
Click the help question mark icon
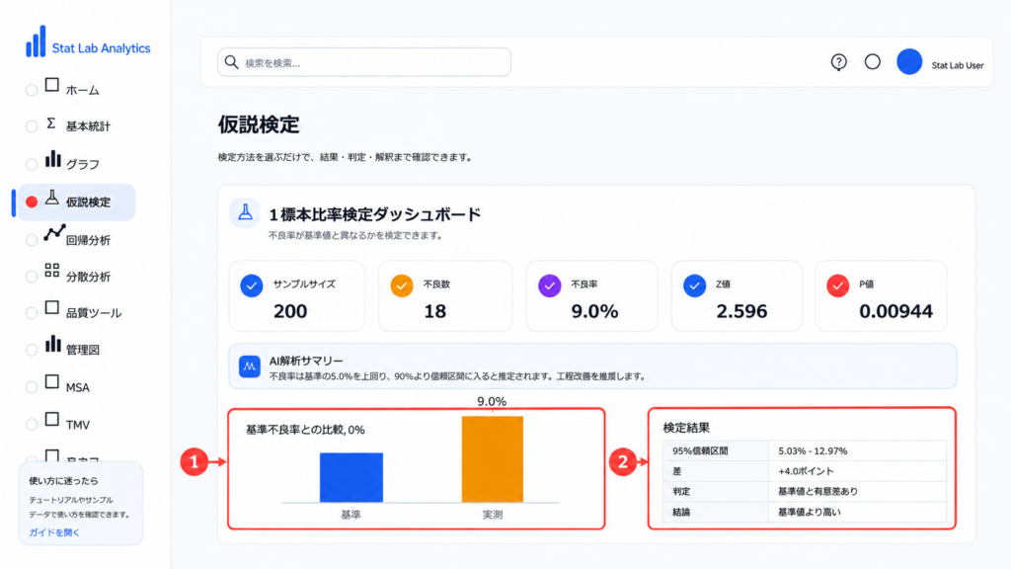(838, 62)
